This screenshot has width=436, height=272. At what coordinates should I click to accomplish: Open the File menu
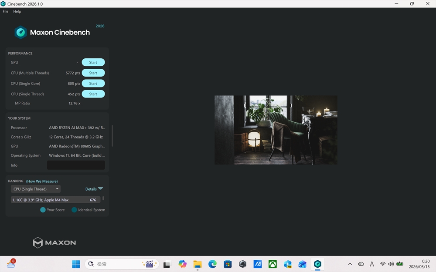click(5, 11)
